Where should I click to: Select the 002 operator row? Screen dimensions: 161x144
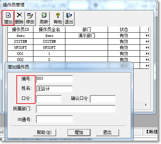coord(78,59)
